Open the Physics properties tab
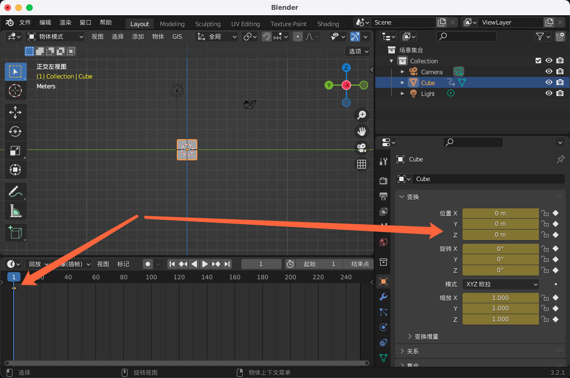This screenshot has height=378, width=570. pyautogui.click(x=383, y=327)
